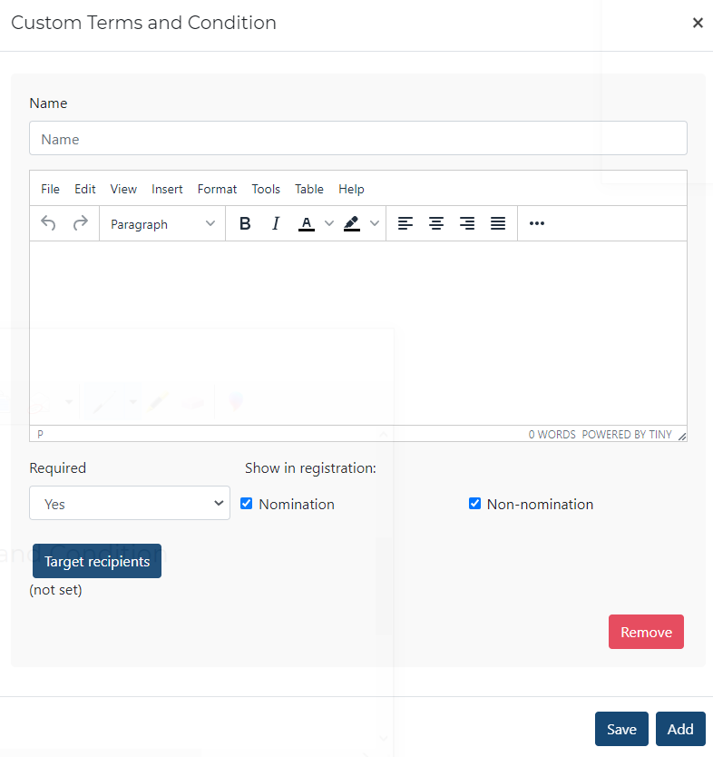Center align the text

tap(436, 223)
